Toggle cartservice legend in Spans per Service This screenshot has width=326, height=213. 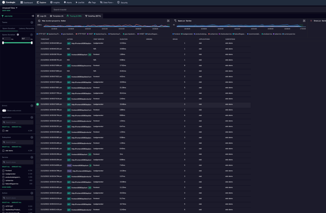(x=213, y=34)
